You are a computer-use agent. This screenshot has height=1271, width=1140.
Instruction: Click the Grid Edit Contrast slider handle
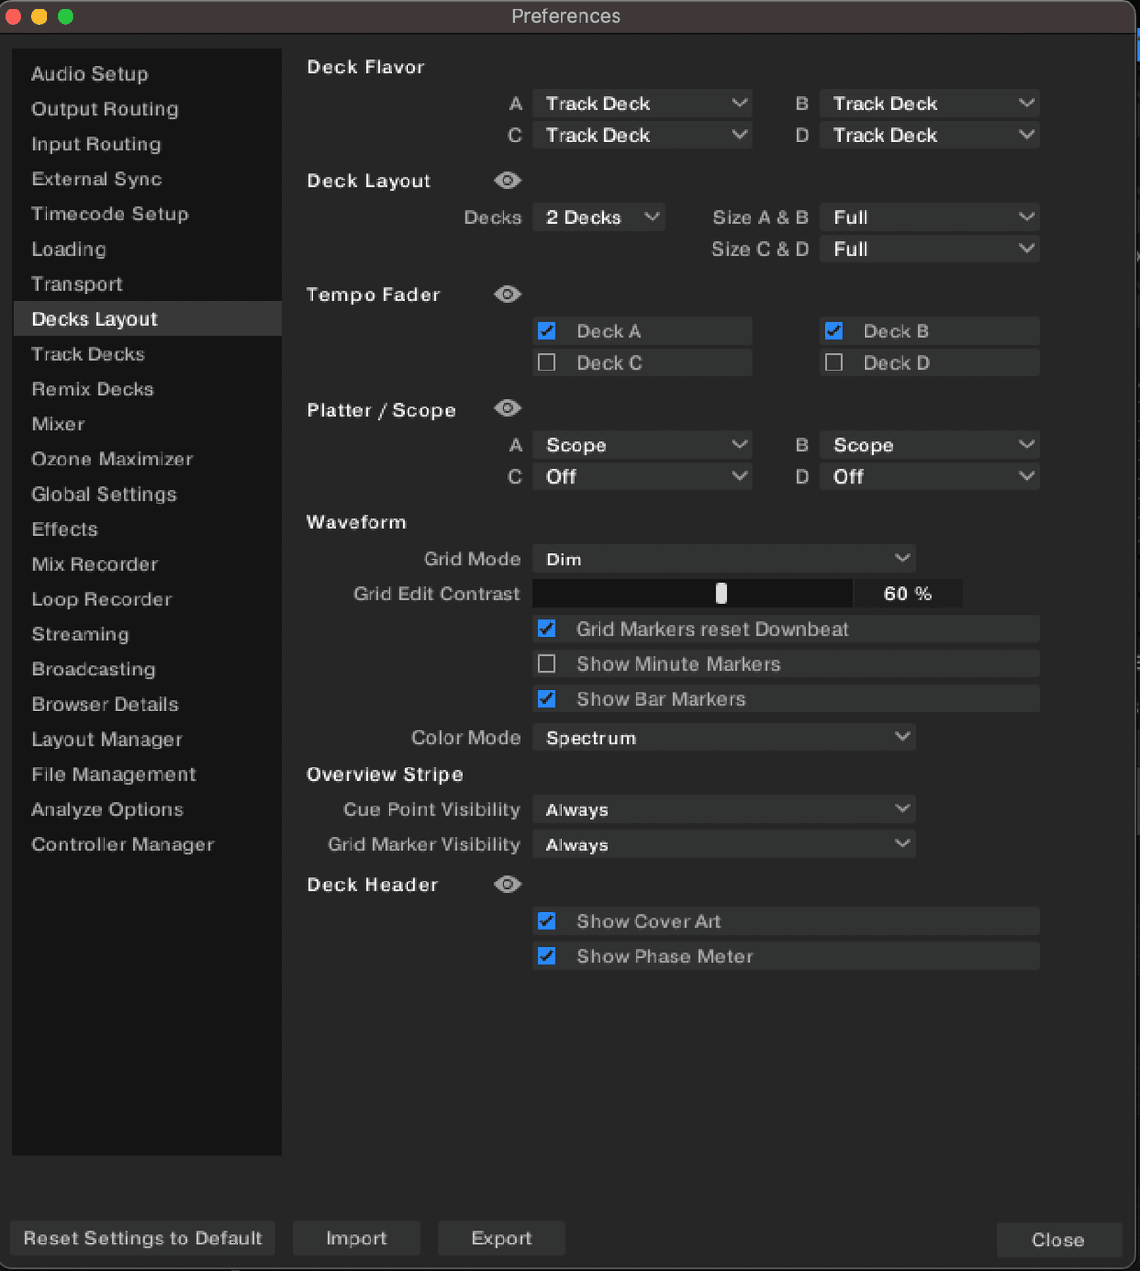pyautogui.click(x=721, y=594)
